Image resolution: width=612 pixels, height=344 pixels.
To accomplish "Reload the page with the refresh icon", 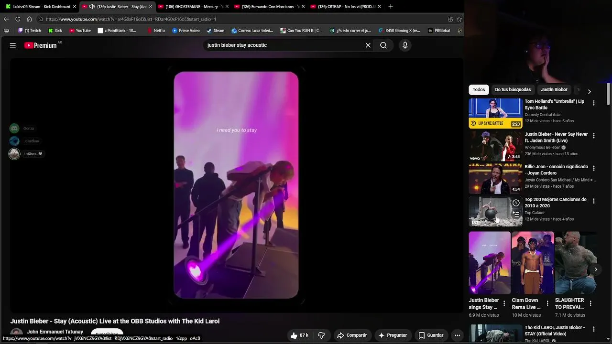I will [18, 19].
